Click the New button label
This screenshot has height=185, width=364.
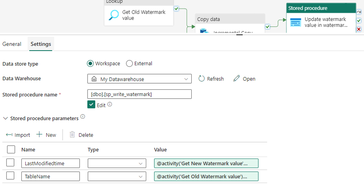(x=51, y=135)
